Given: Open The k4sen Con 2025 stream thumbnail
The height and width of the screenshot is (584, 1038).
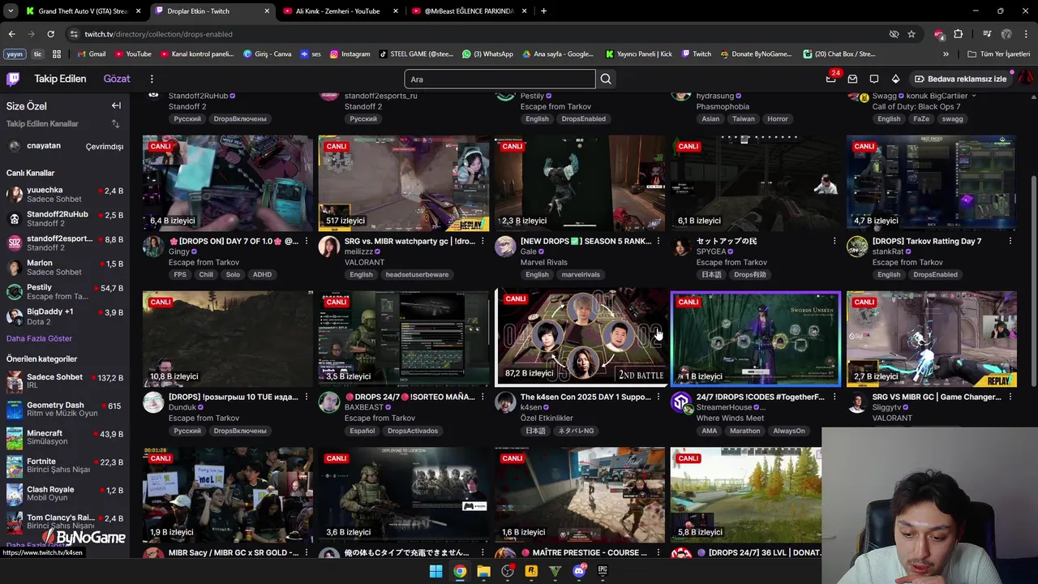Looking at the screenshot, I should [x=581, y=338].
